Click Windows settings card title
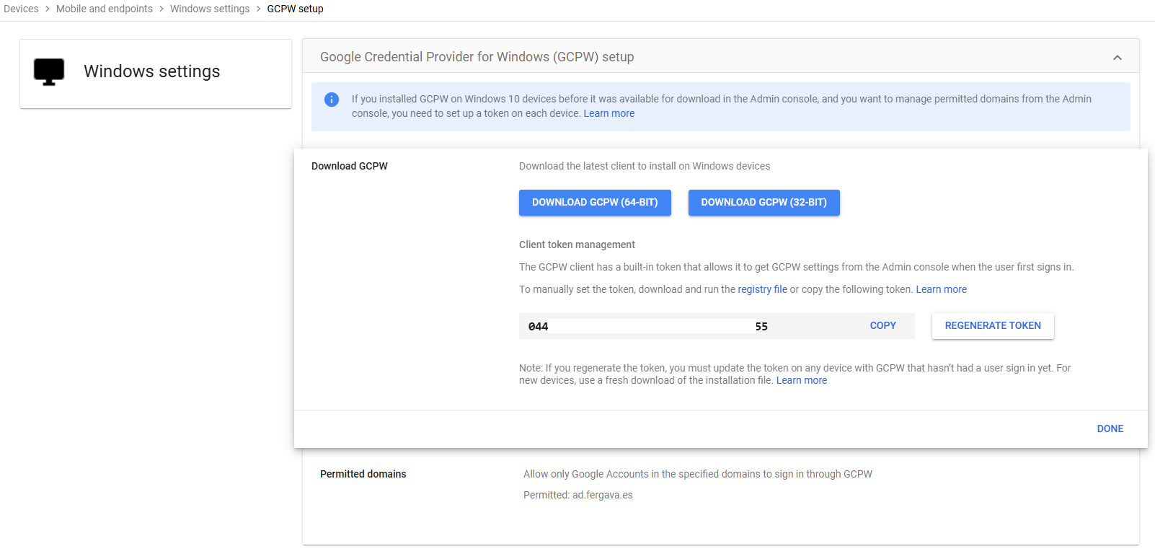The width and height of the screenshot is (1155, 554). [152, 71]
